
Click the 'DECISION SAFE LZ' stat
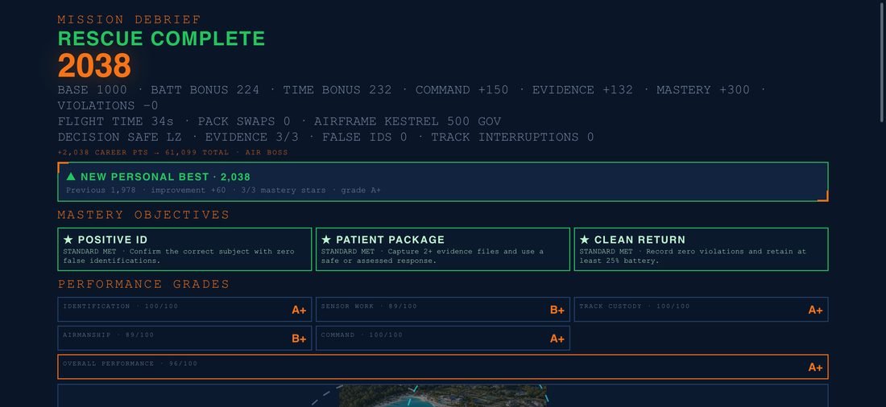(x=120, y=138)
